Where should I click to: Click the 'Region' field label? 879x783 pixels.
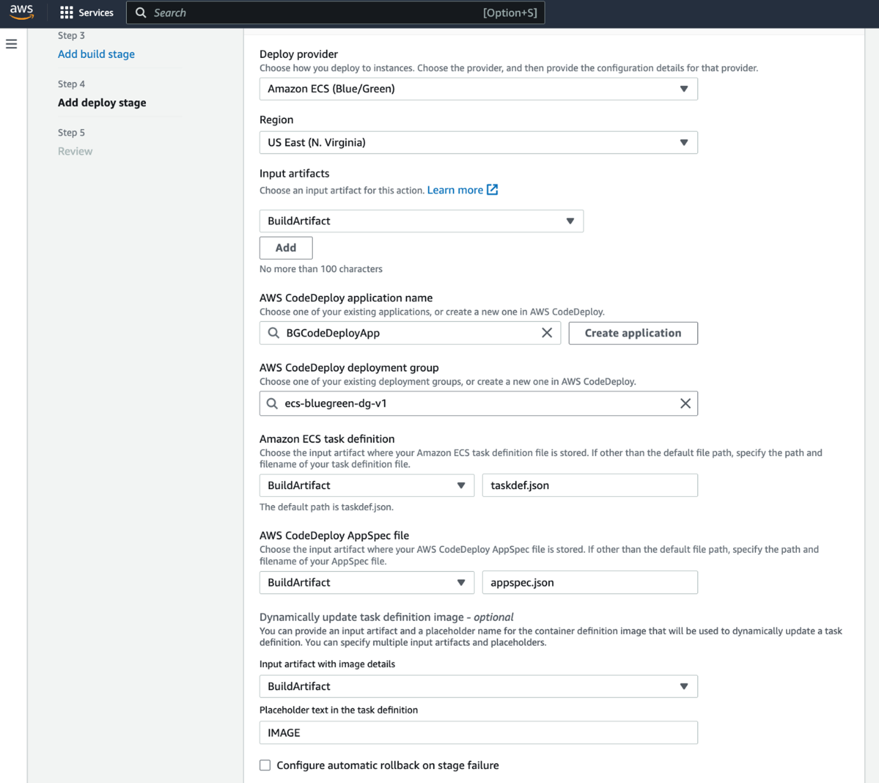pos(277,120)
